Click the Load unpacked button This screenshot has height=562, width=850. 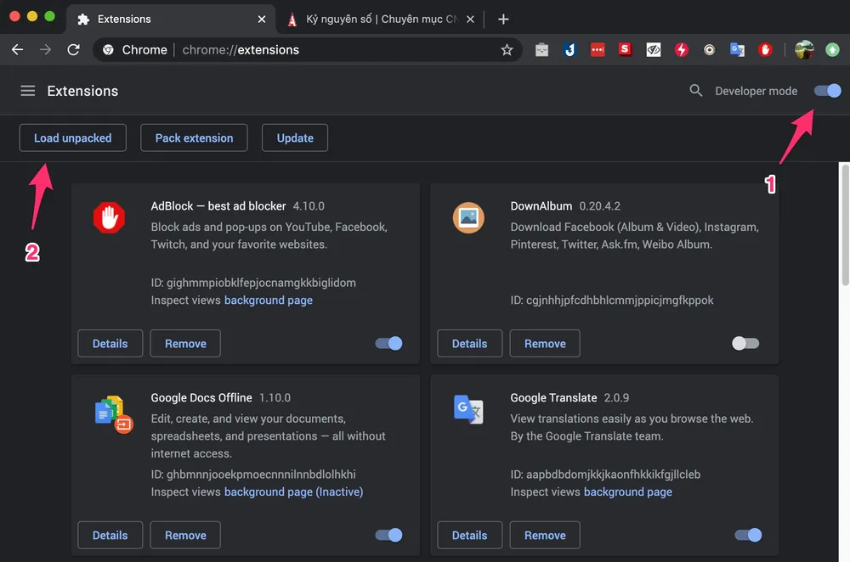pos(73,138)
